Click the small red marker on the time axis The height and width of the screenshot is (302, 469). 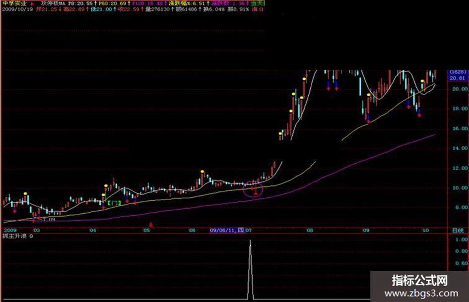(151, 224)
